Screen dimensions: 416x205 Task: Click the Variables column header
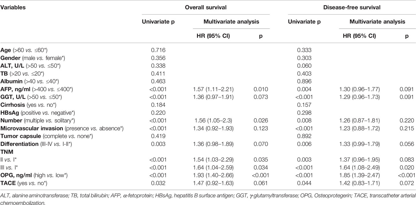(x=14, y=7)
